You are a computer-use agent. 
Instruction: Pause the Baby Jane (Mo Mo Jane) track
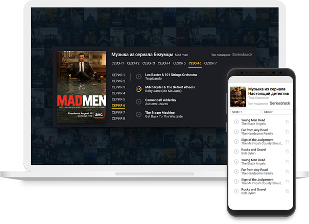(139, 89)
